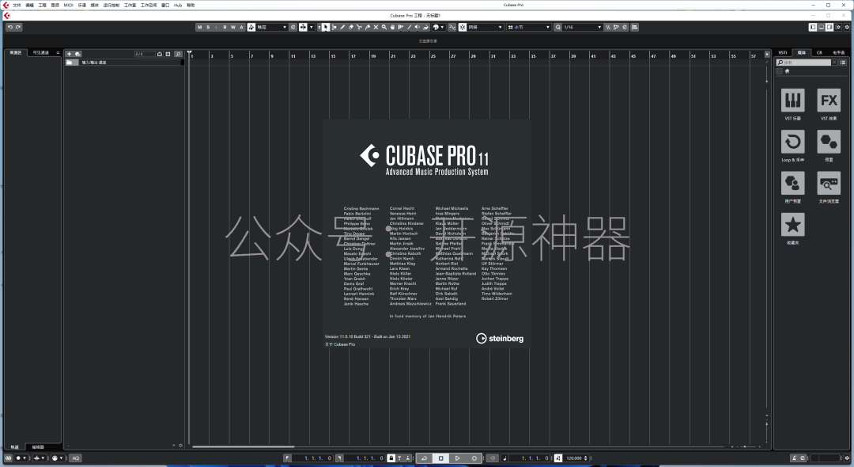Open the 1/16 quantize preset dropdown

(582, 27)
